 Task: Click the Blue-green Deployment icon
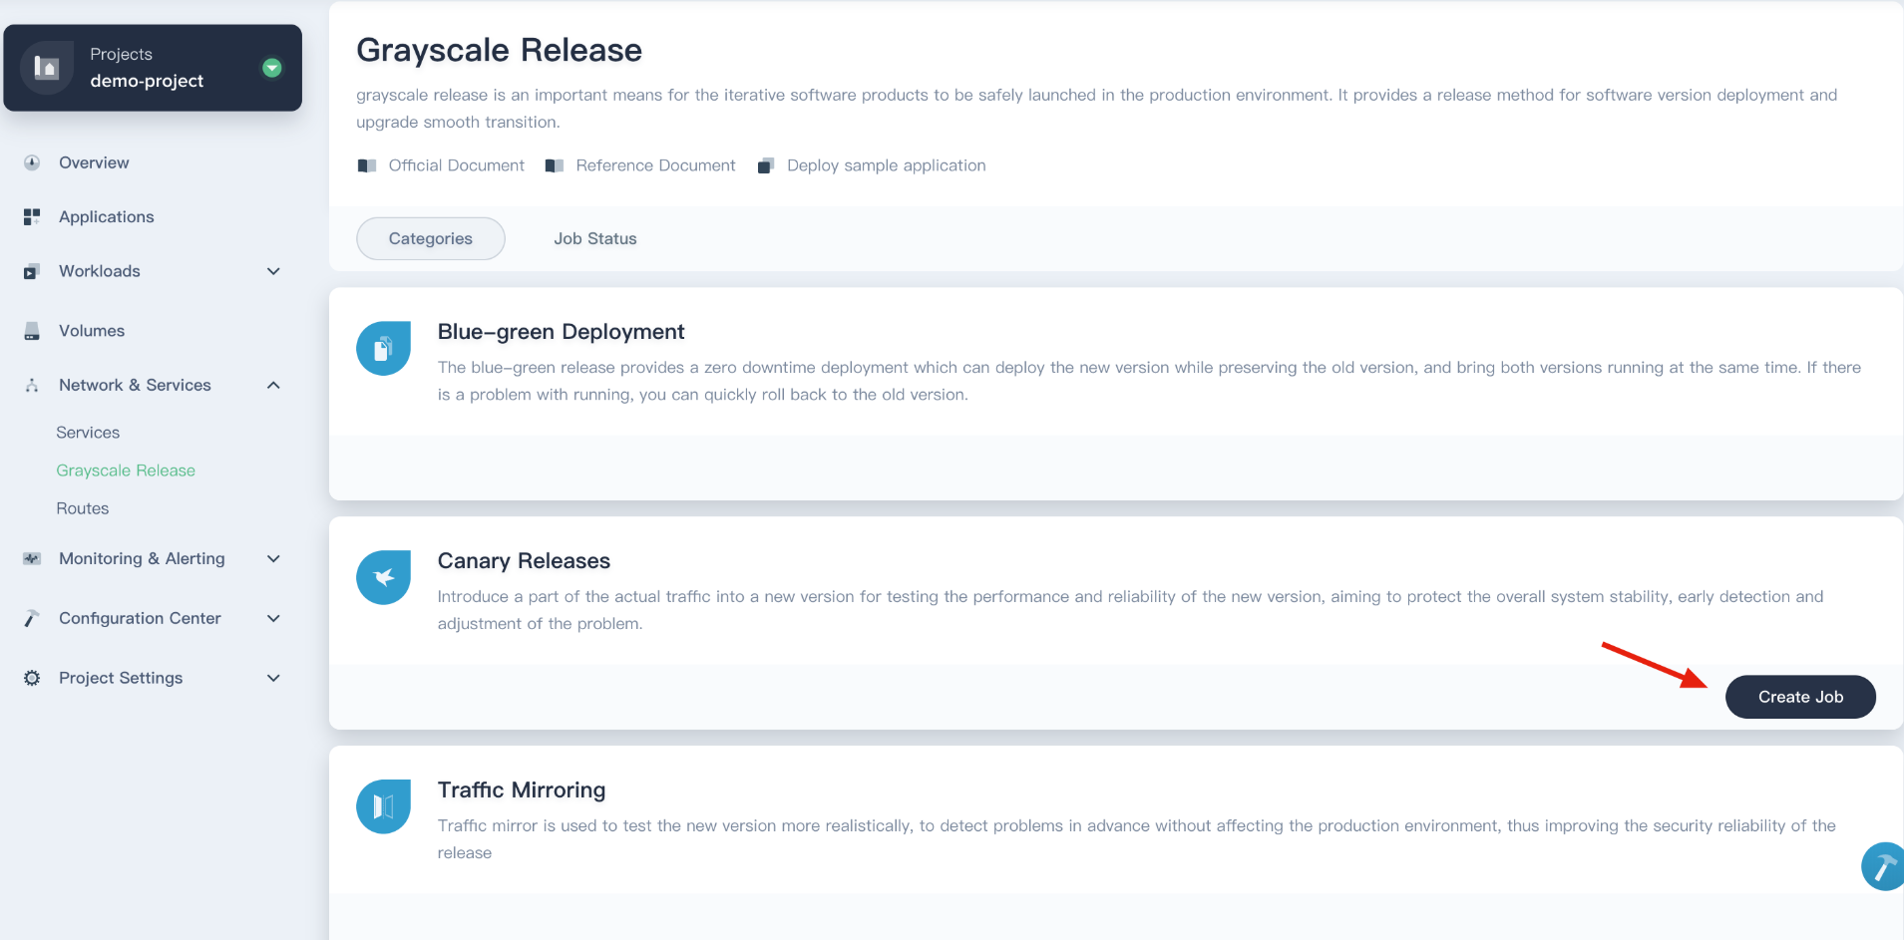pyautogui.click(x=383, y=349)
